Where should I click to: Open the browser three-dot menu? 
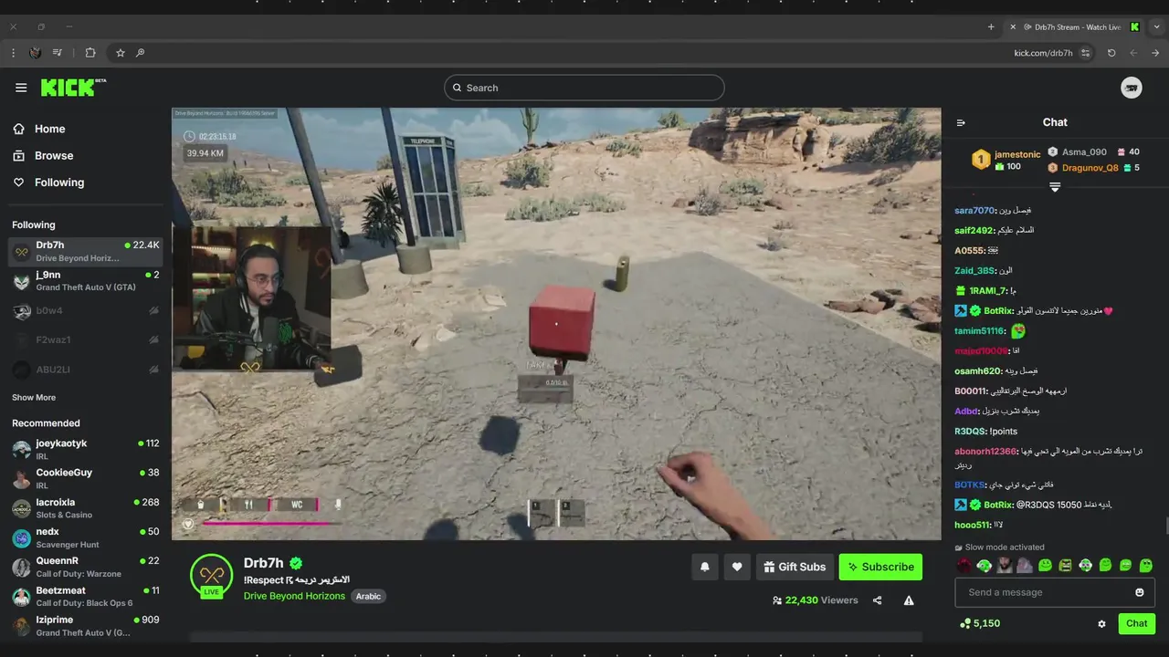13,53
